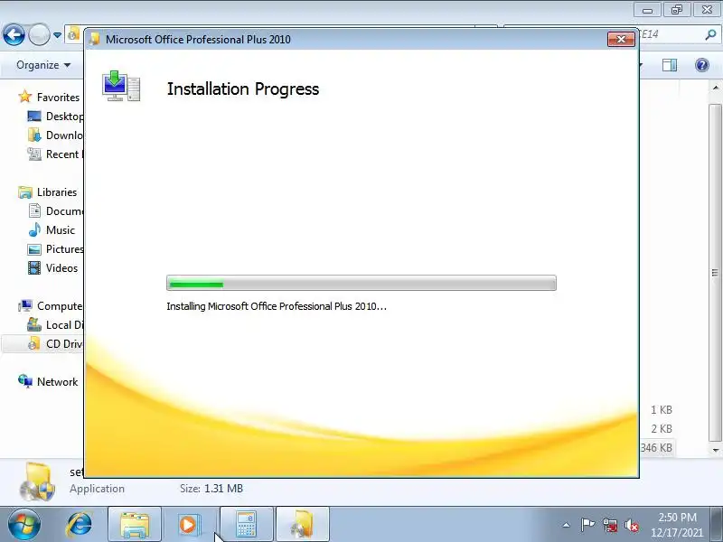Click the file list scrollbar up arrow

point(715,88)
